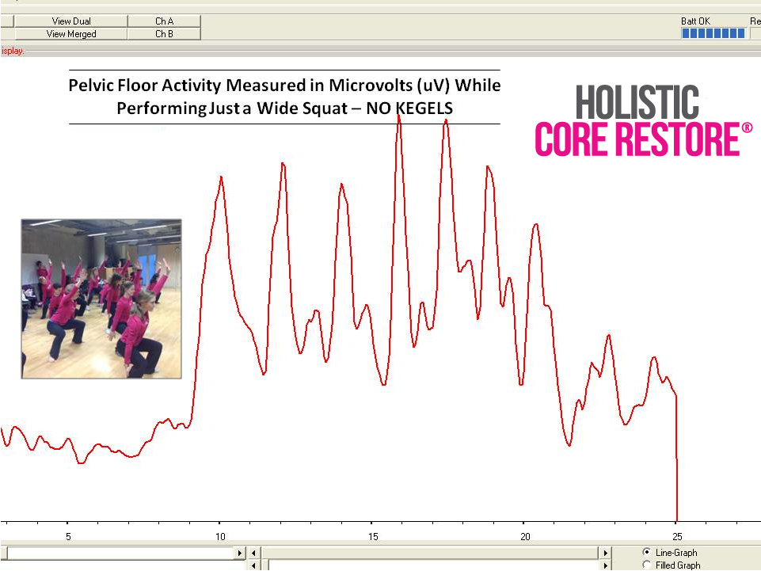Click the upper horizontal scrollbar track on right

[429, 553]
